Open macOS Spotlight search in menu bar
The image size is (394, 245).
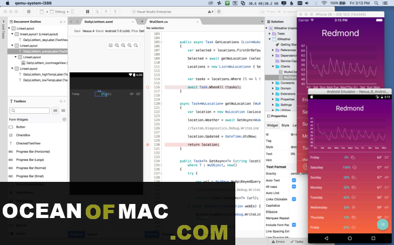(376, 3)
